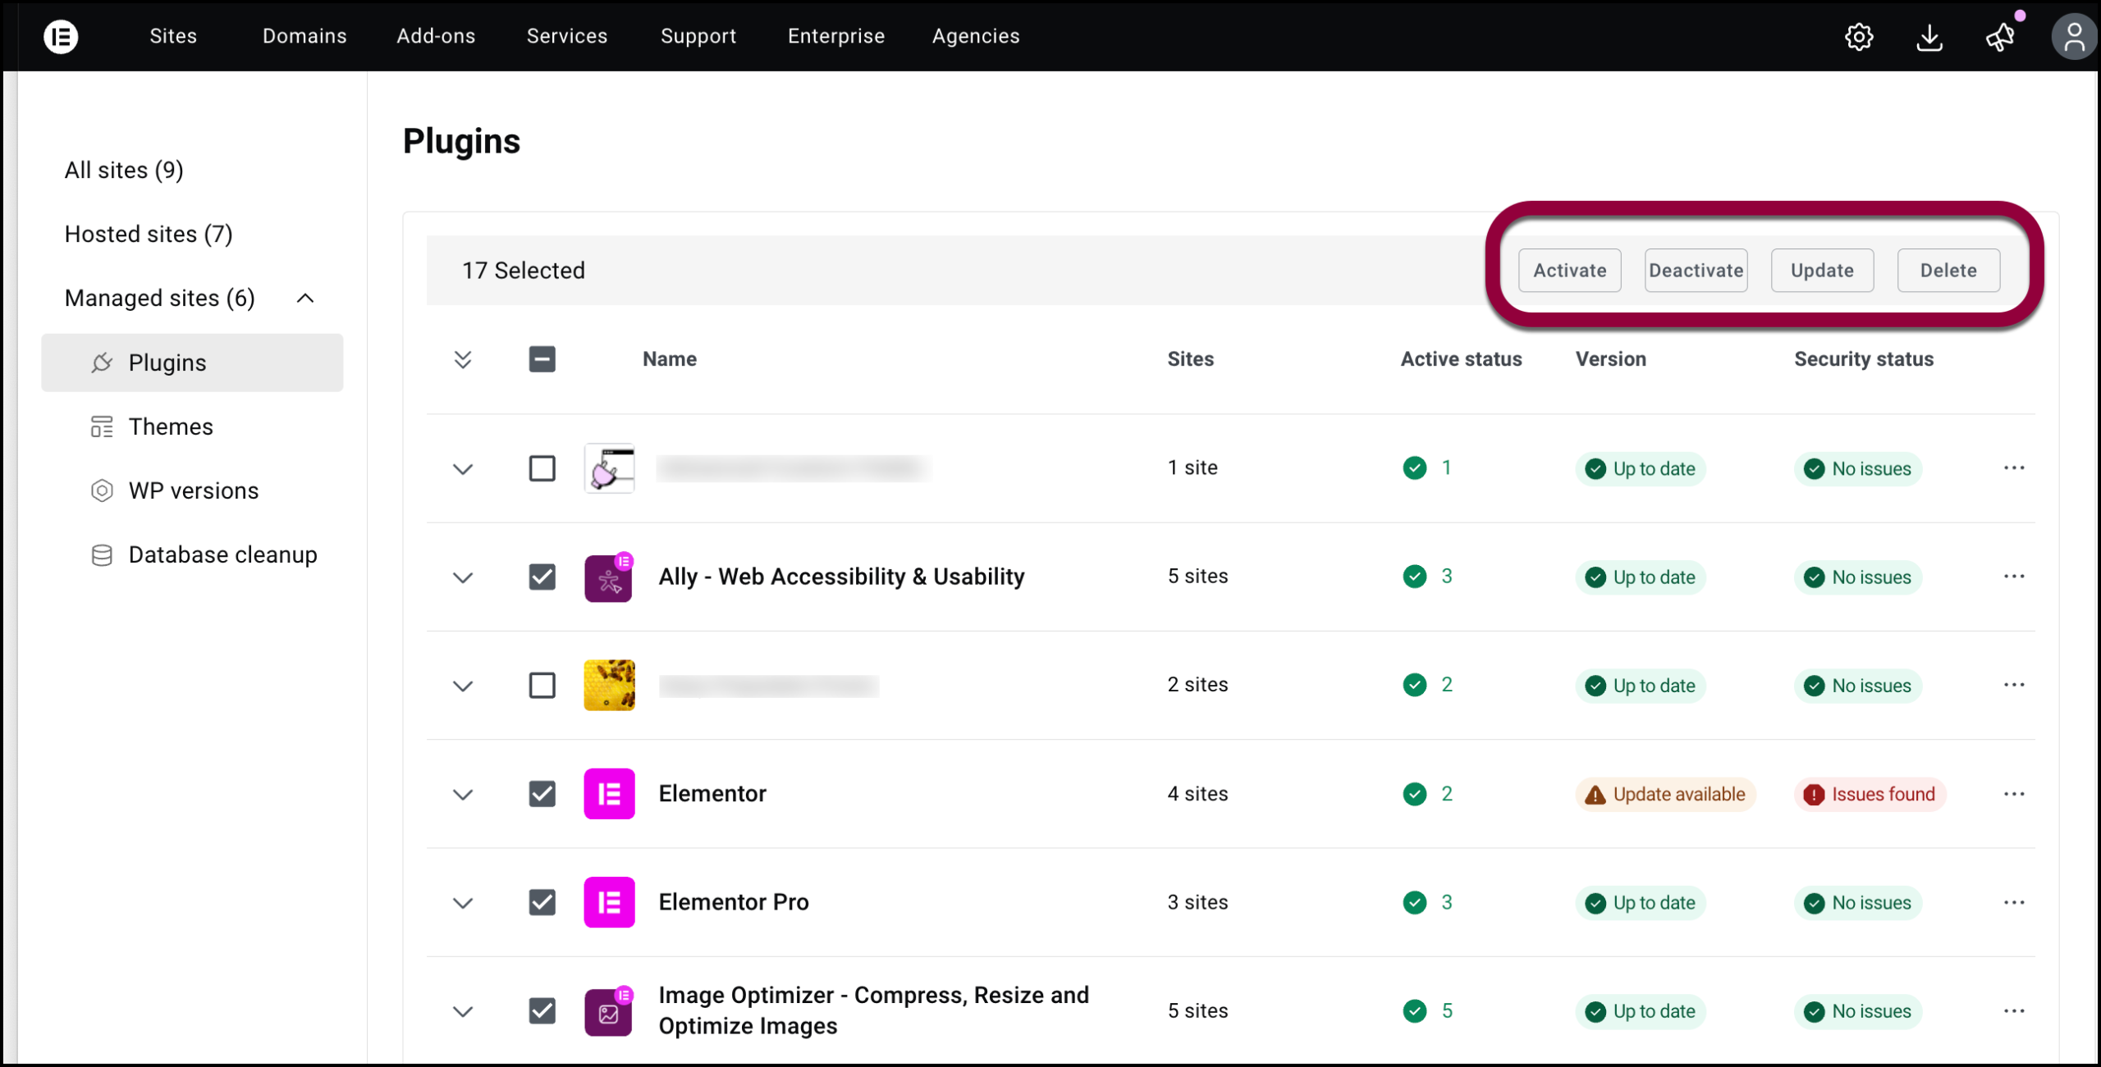
Task: Open the settings gear icon
Action: pos(1860,37)
